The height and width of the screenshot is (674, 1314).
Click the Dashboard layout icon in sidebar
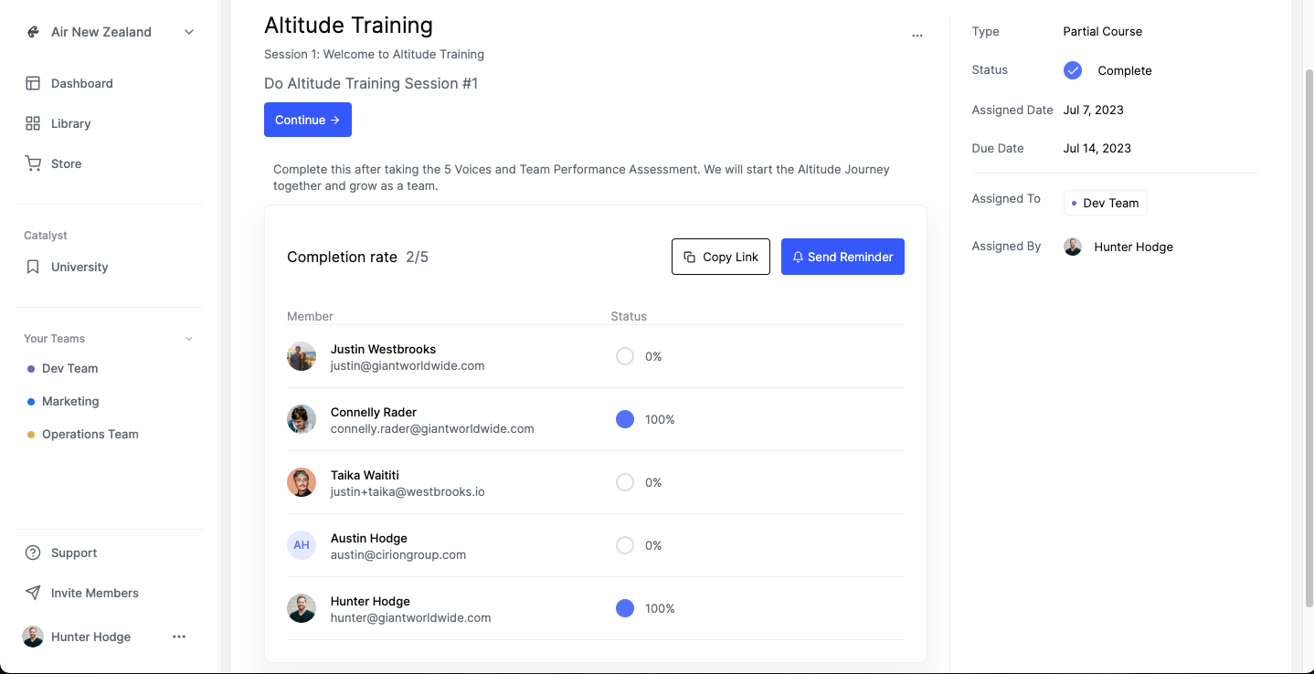33,83
